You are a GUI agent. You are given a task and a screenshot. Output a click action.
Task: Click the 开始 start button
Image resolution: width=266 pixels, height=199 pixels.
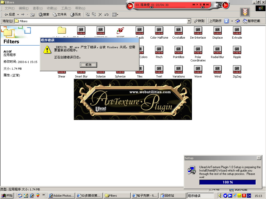pos(7,196)
